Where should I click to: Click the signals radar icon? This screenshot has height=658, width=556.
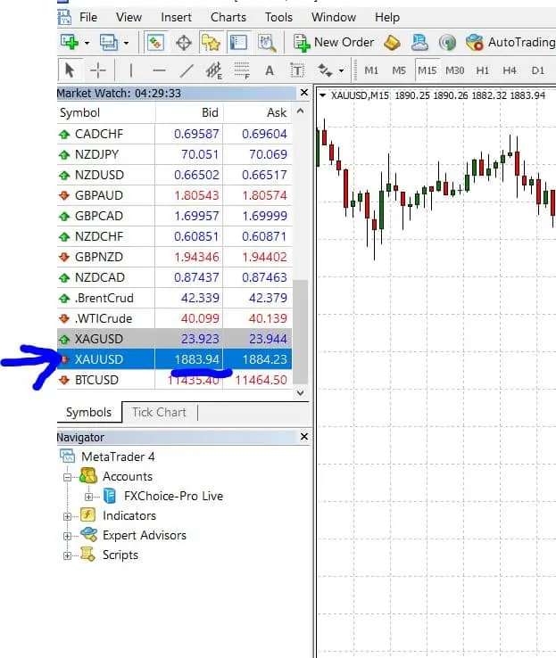point(447,43)
